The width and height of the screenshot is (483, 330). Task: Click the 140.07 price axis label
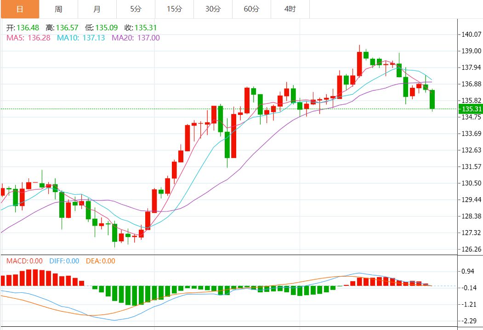472,34
